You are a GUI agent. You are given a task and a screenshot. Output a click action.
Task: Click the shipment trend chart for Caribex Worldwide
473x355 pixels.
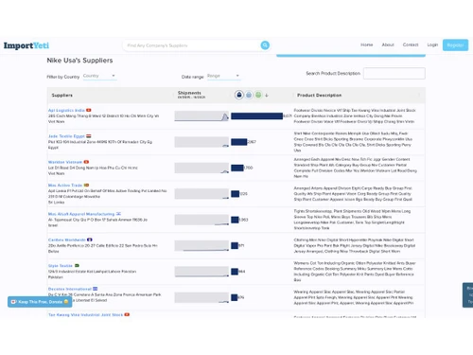[201, 245]
